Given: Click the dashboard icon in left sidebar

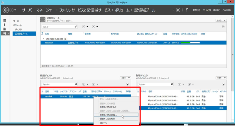Looking at the screenshot, I should (4, 21).
